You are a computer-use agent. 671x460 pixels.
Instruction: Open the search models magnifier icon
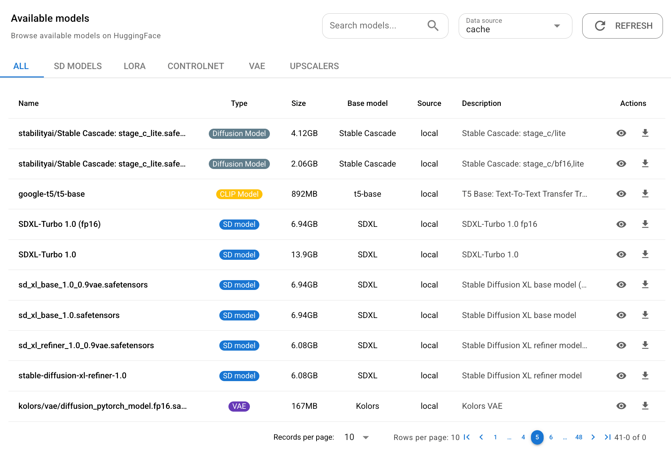click(x=433, y=26)
